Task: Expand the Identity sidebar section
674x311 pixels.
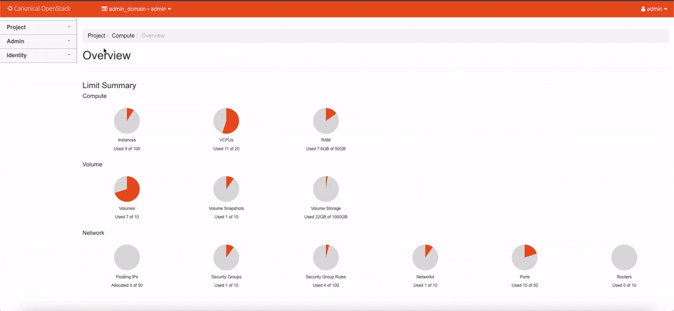Action: tap(38, 56)
